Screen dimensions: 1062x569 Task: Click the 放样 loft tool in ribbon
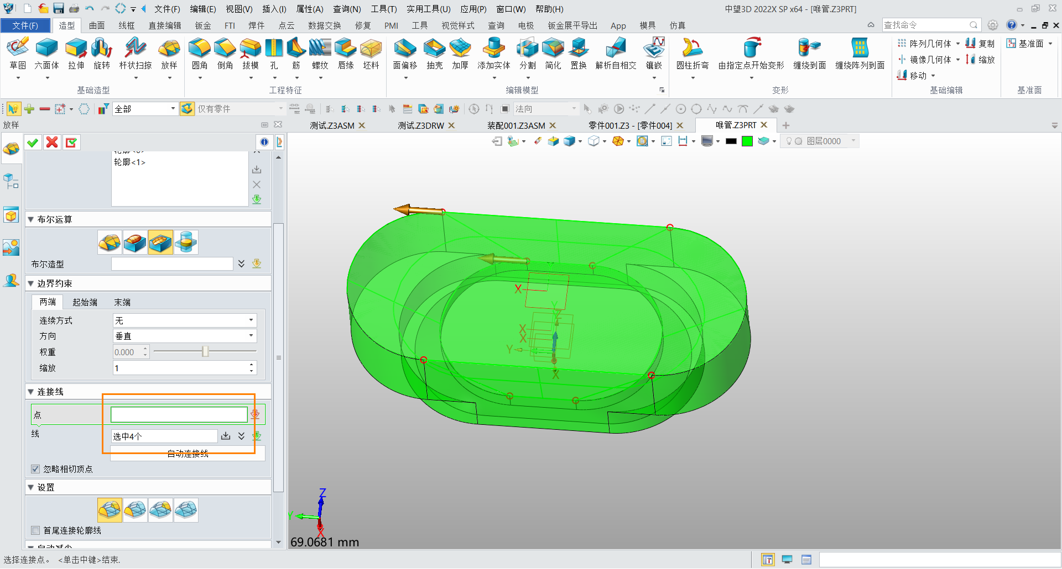(169, 54)
